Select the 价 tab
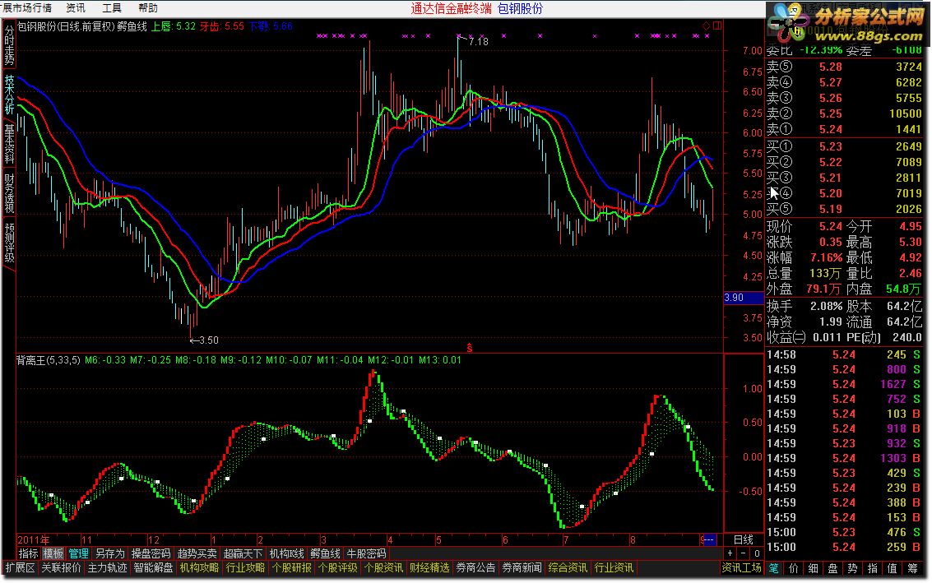932x583 pixels. tap(794, 568)
